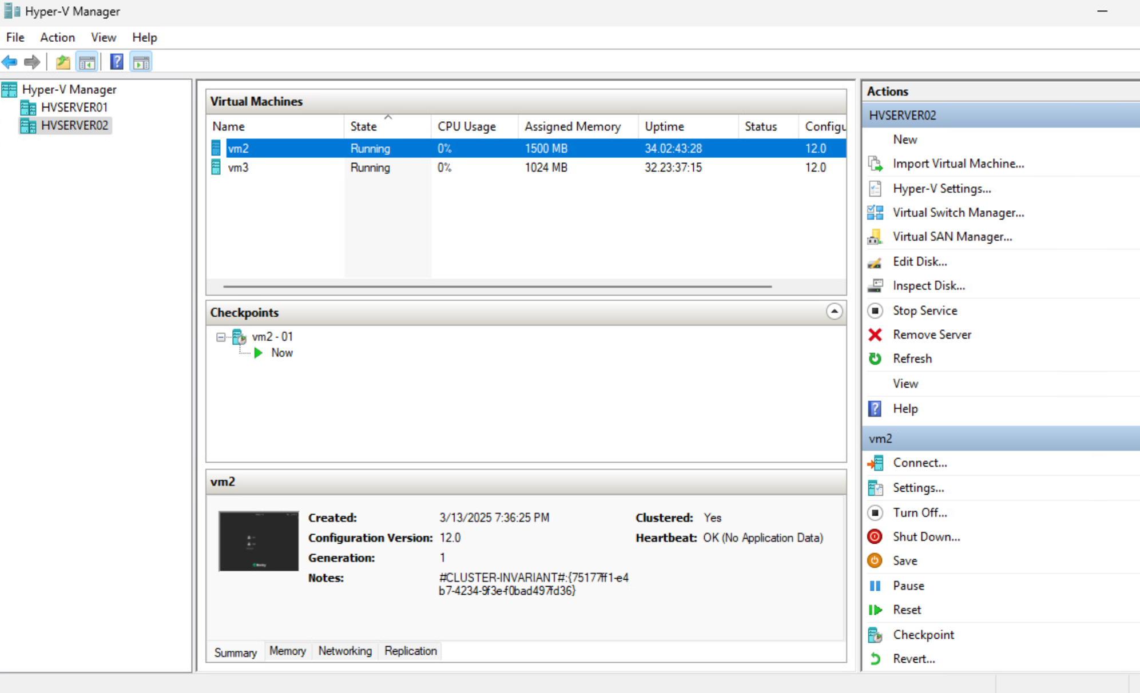Sort by the CPU Usage column header
The image size is (1140, 693).
pos(475,127)
